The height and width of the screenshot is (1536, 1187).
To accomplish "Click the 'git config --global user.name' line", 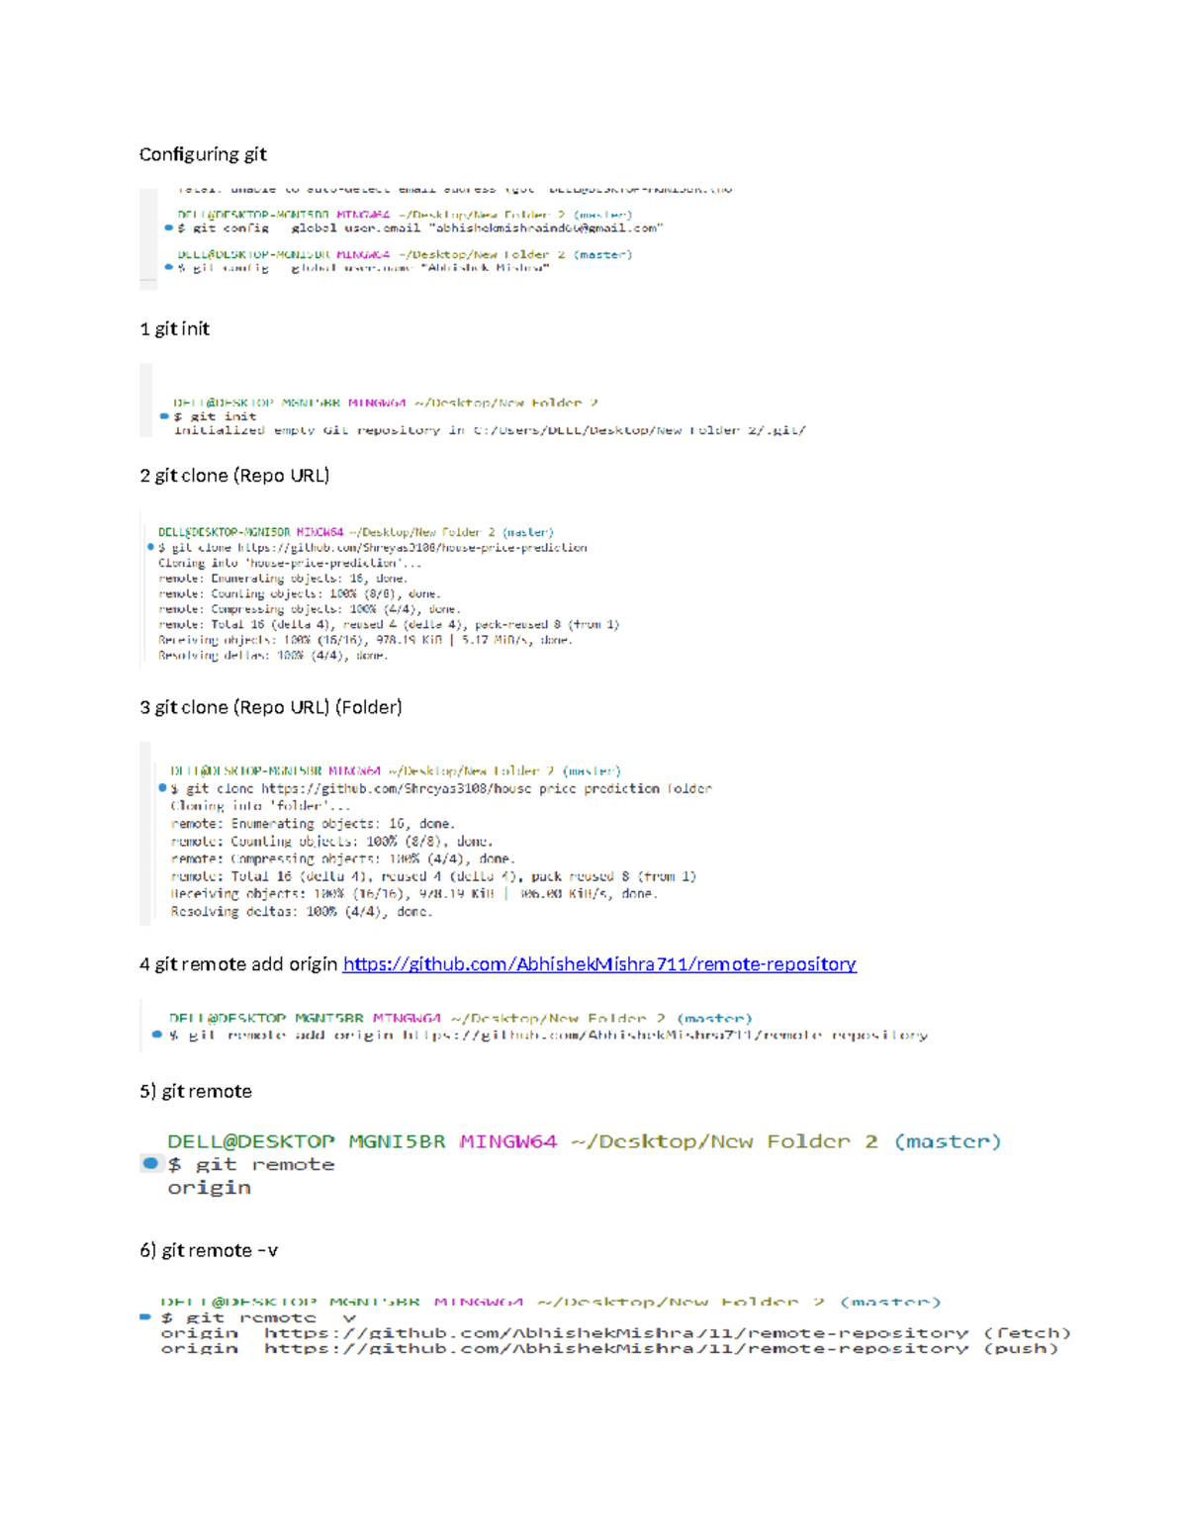I will [363, 268].
